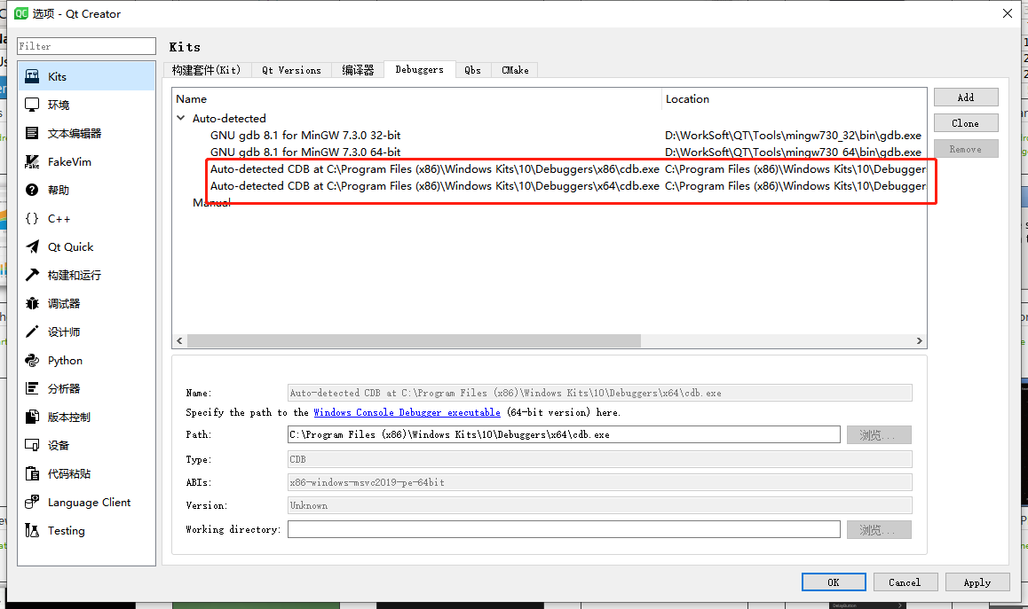Click the Path input field

(x=564, y=435)
